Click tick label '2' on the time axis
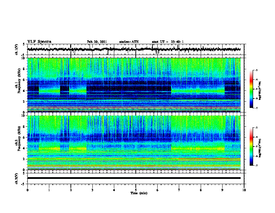Viewport: 275px width, 213px height. click(71, 190)
